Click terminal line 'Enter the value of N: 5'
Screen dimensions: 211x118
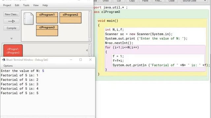point(22,71)
